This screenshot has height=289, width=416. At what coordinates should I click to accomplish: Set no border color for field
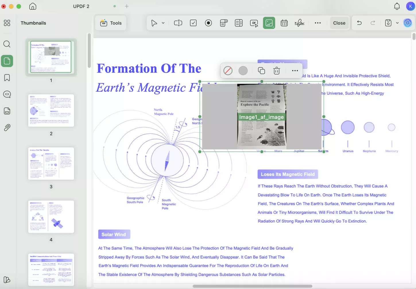coord(228,71)
